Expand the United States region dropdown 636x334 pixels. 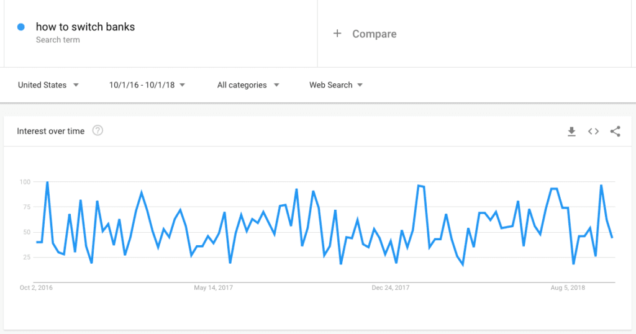pyautogui.click(x=48, y=85)
